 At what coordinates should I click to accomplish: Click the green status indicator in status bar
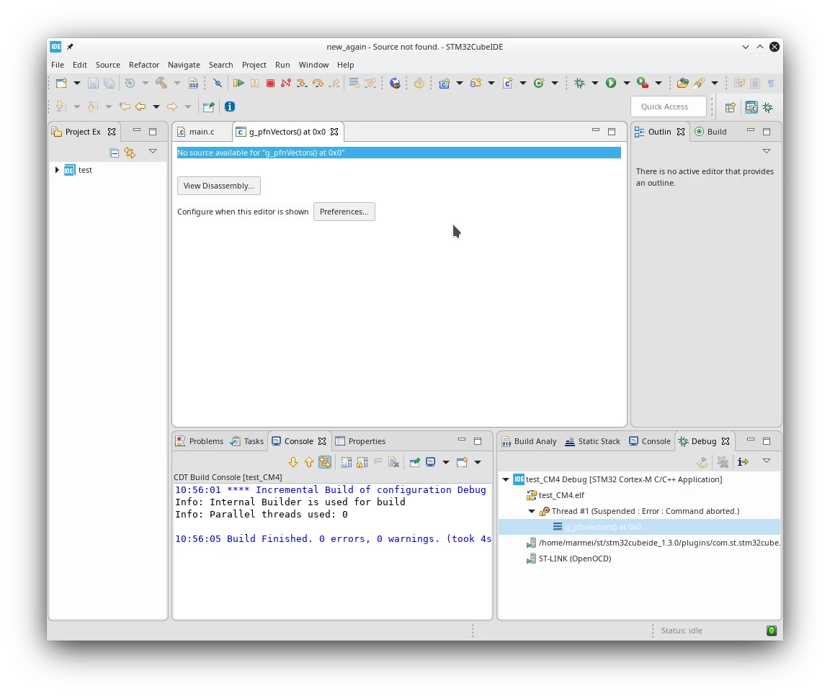click(771, 631)
